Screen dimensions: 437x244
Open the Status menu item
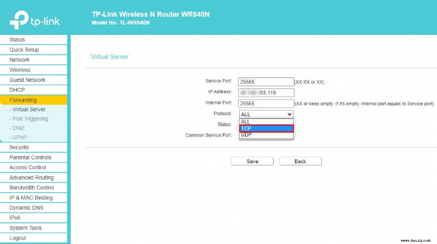click(x=33, y=39)
